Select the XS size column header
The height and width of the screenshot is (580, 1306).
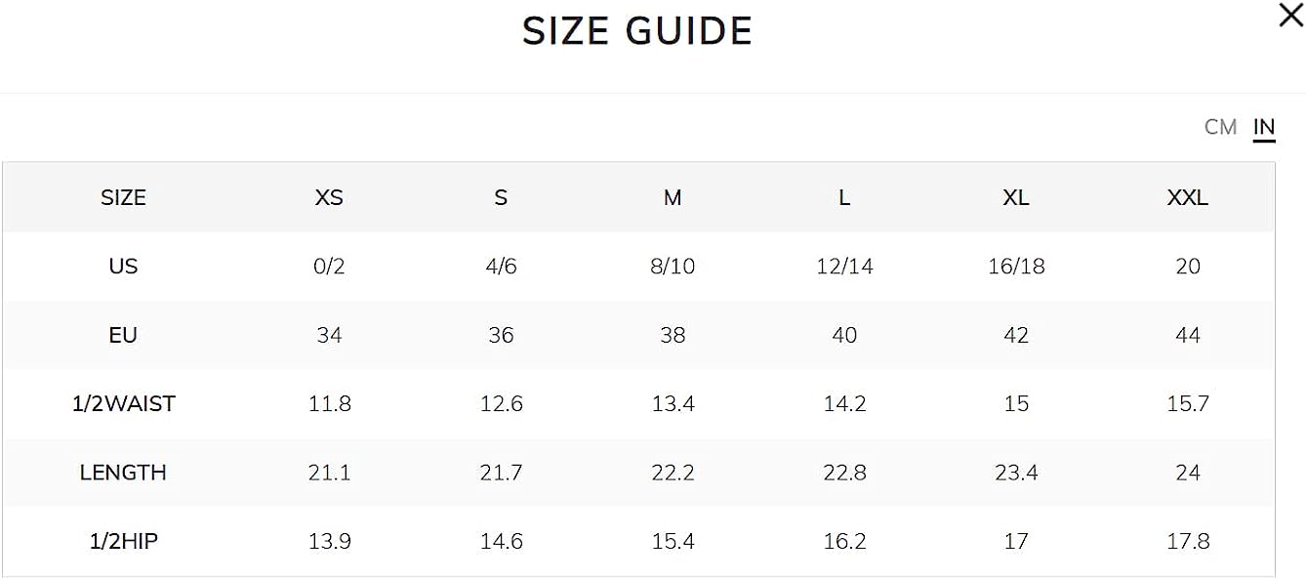click(x=329, y=197)
